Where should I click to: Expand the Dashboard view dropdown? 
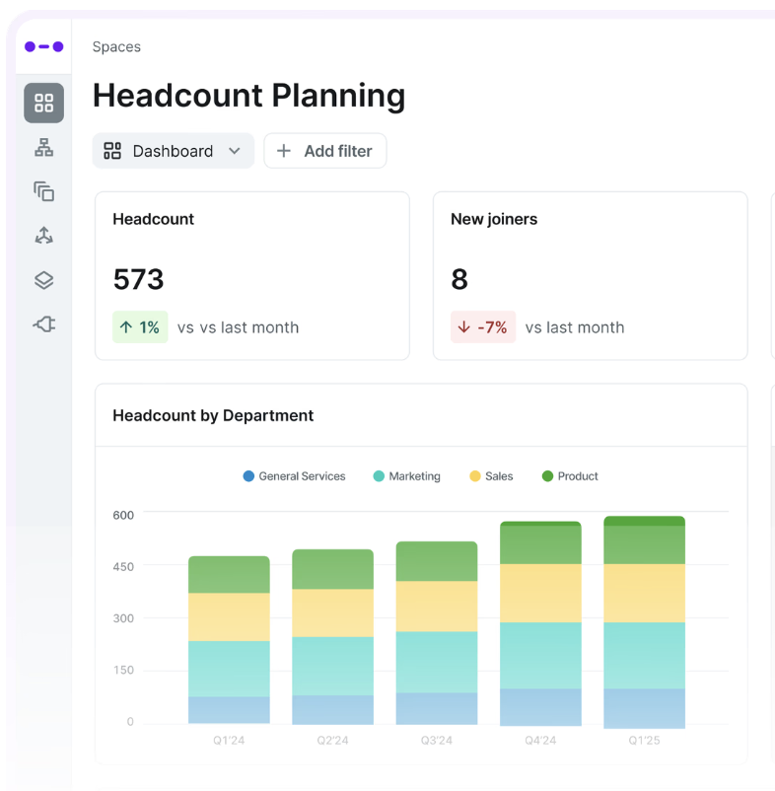pyautogui.click(x=173, y=151)
